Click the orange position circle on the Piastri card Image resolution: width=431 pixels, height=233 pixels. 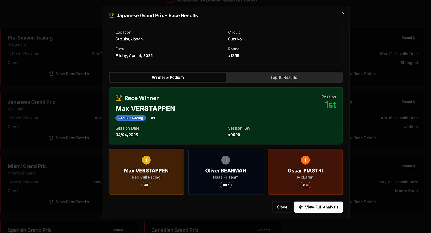tap(305, 160)
